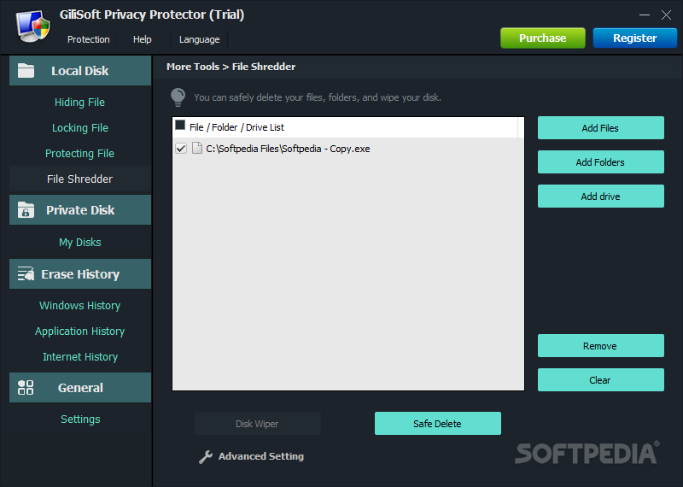
Task: Minimize the GiliSoft window
Action: pyautogui.click(x=645, y=15)
